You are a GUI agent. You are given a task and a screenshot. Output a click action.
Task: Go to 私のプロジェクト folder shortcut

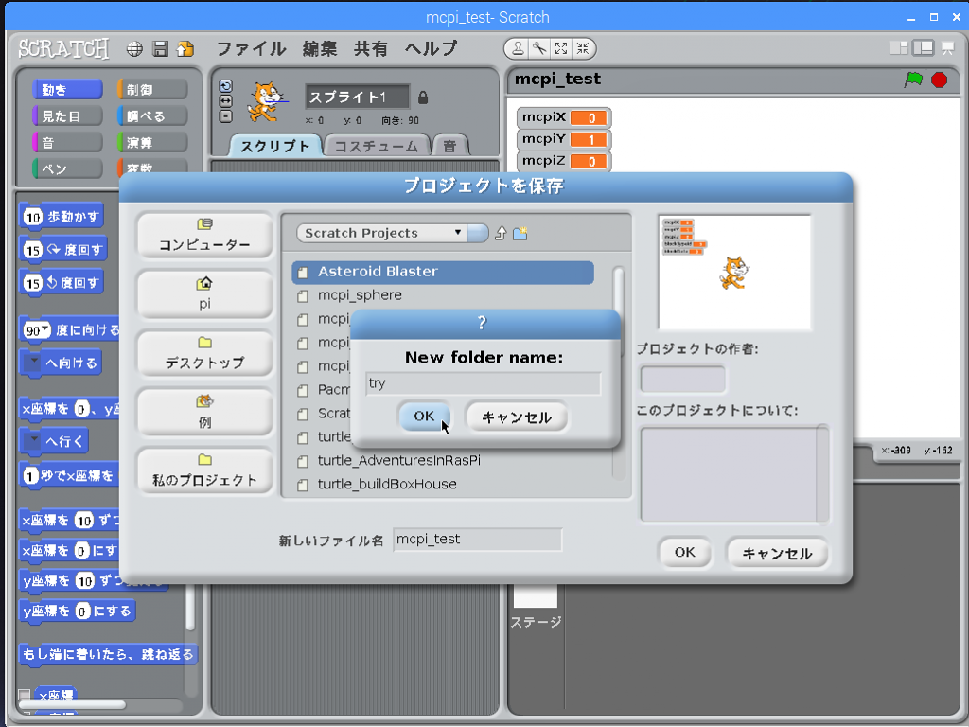pos(204,471)
